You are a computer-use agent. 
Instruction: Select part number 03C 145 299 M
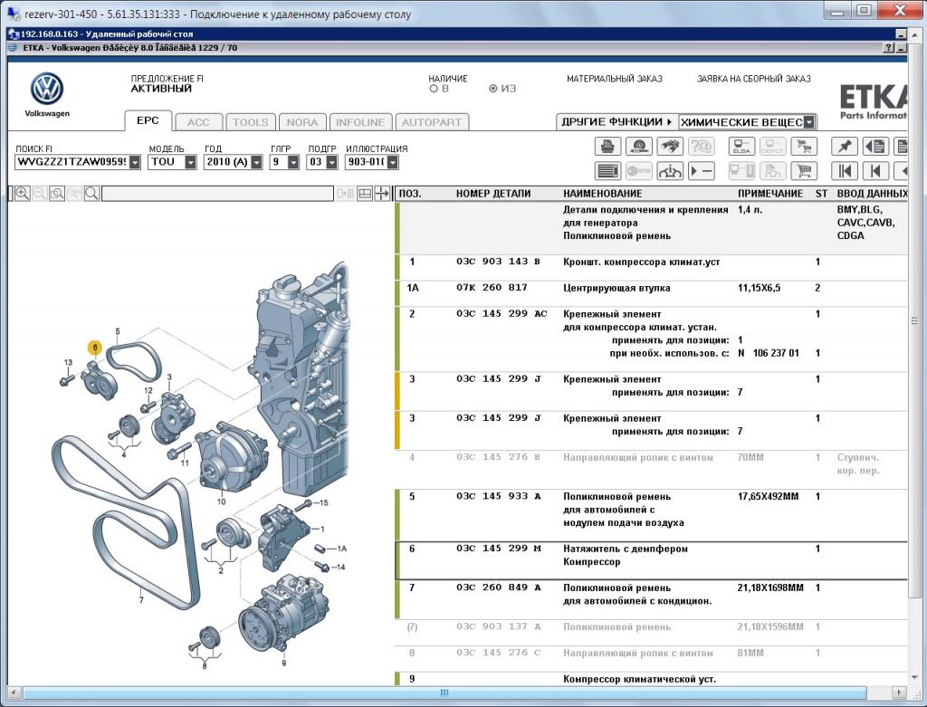(499, 548)
